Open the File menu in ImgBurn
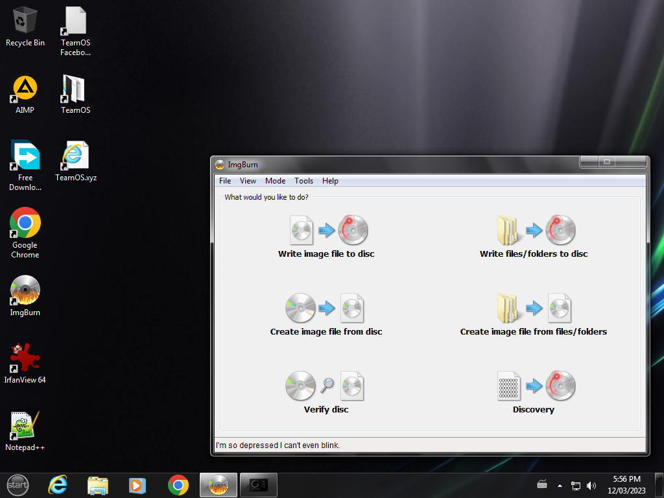The image size is (664, 498). (225, 181)
